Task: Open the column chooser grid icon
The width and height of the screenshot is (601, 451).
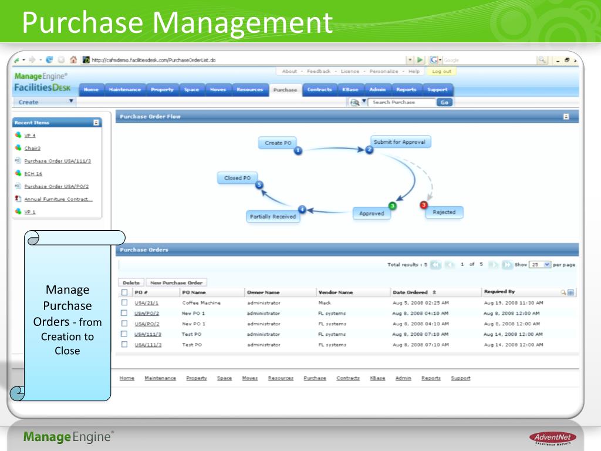Action: [570, 292]
